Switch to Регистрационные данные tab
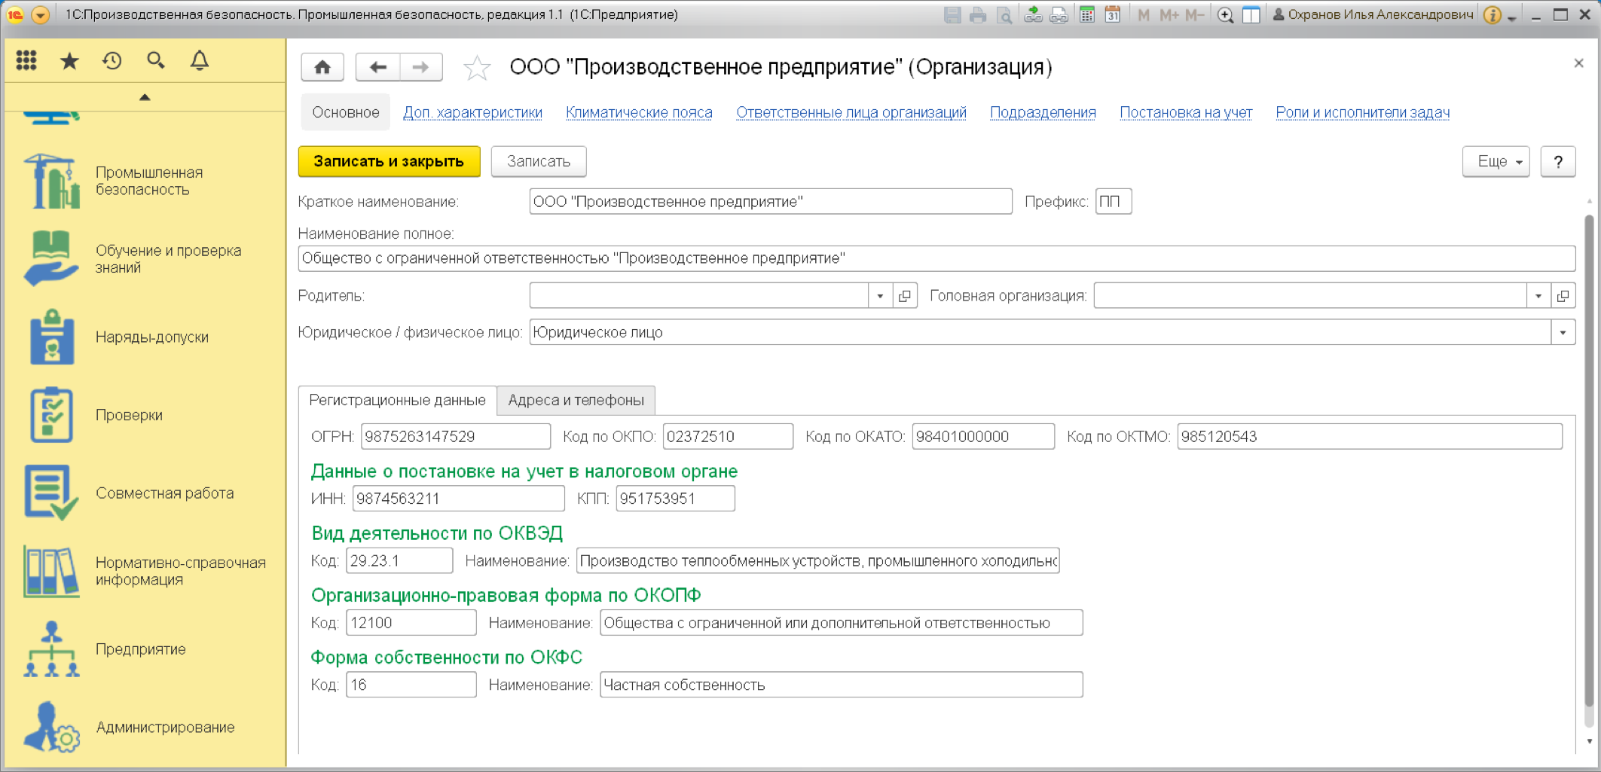 pos(397,400)
